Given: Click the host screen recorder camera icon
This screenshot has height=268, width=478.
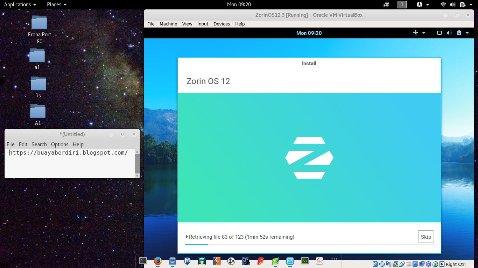Looking at the screenshot, I should (386, 5).
